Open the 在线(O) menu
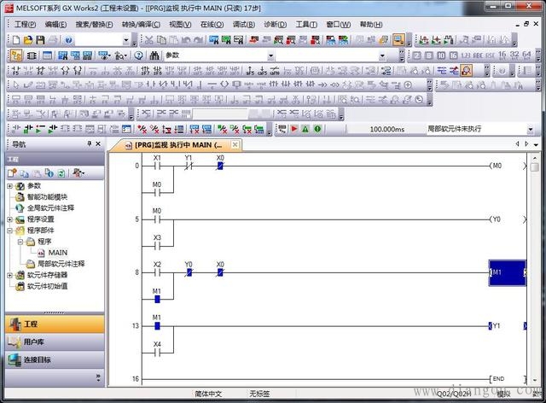This screenshot has height=403, width=546. 212,25
